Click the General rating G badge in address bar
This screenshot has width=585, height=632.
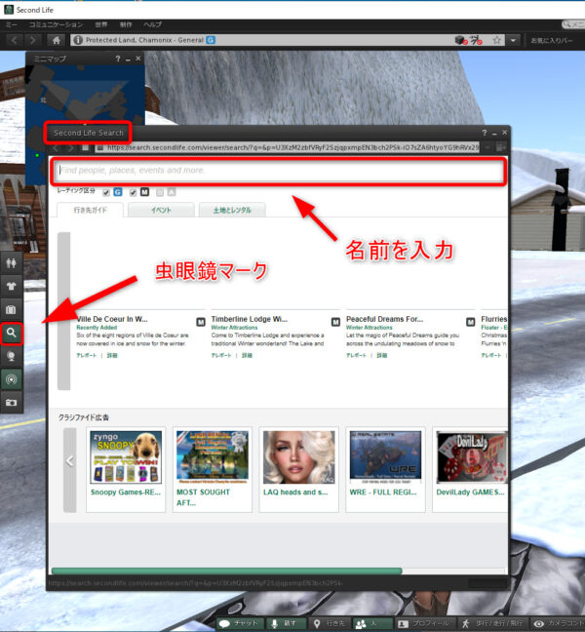[211, 40]
